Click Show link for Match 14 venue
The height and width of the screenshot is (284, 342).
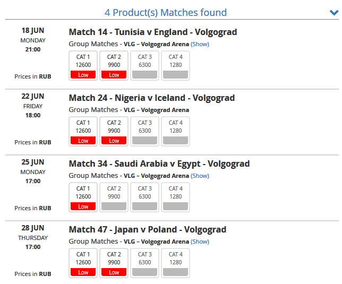(x=200, y=44)
